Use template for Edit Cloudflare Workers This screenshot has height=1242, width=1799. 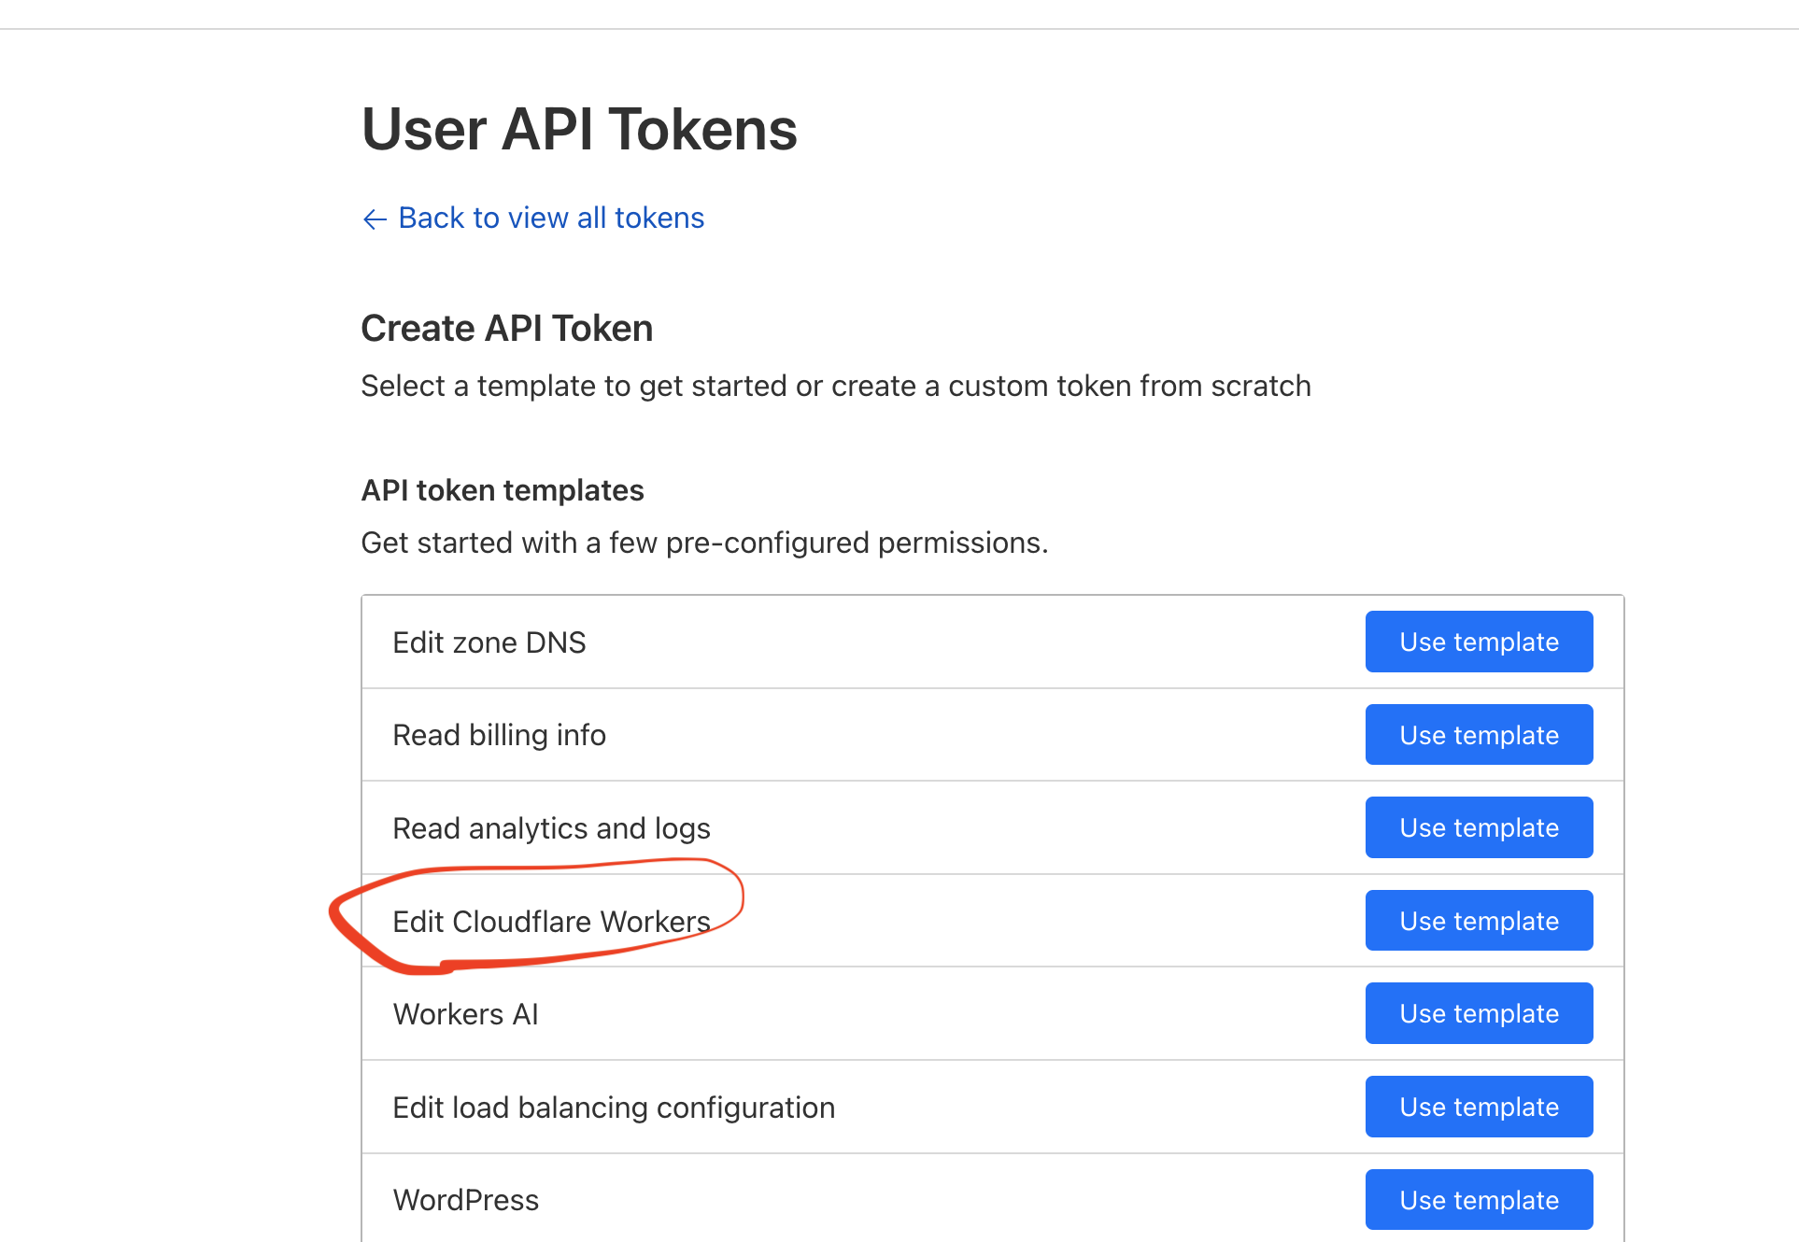[1478, 922]
